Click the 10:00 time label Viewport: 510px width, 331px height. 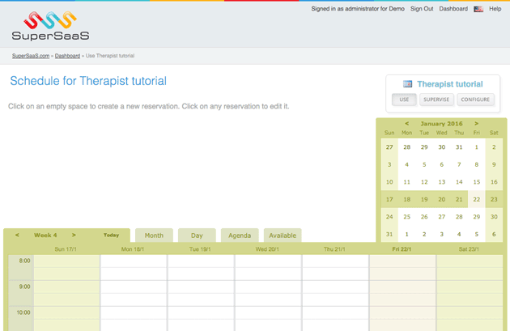(23, 313)
